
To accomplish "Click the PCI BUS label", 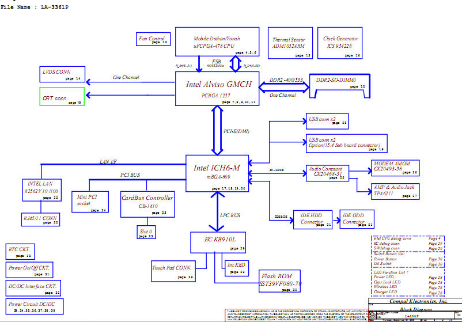I will coord(130,175).
